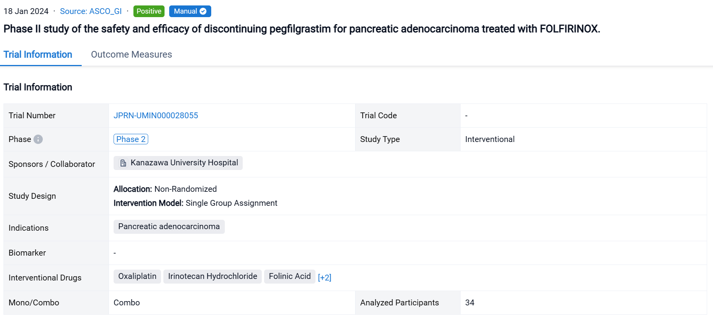
Task: Select the Oxaliplatin drug tag
Action: tap(137, 276)
